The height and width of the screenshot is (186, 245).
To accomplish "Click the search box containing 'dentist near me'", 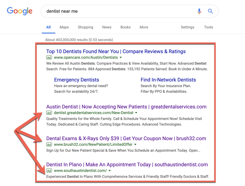I will tap(129, 11).
